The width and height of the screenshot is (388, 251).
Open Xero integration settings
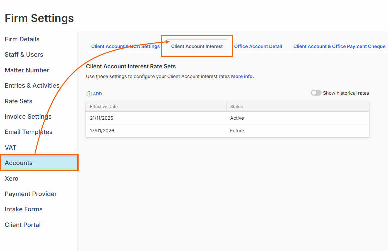(11, 179)
